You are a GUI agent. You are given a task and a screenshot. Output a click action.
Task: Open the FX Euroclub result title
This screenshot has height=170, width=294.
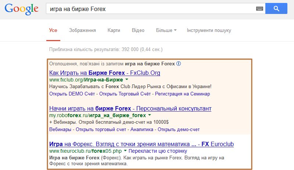point(141,144)
